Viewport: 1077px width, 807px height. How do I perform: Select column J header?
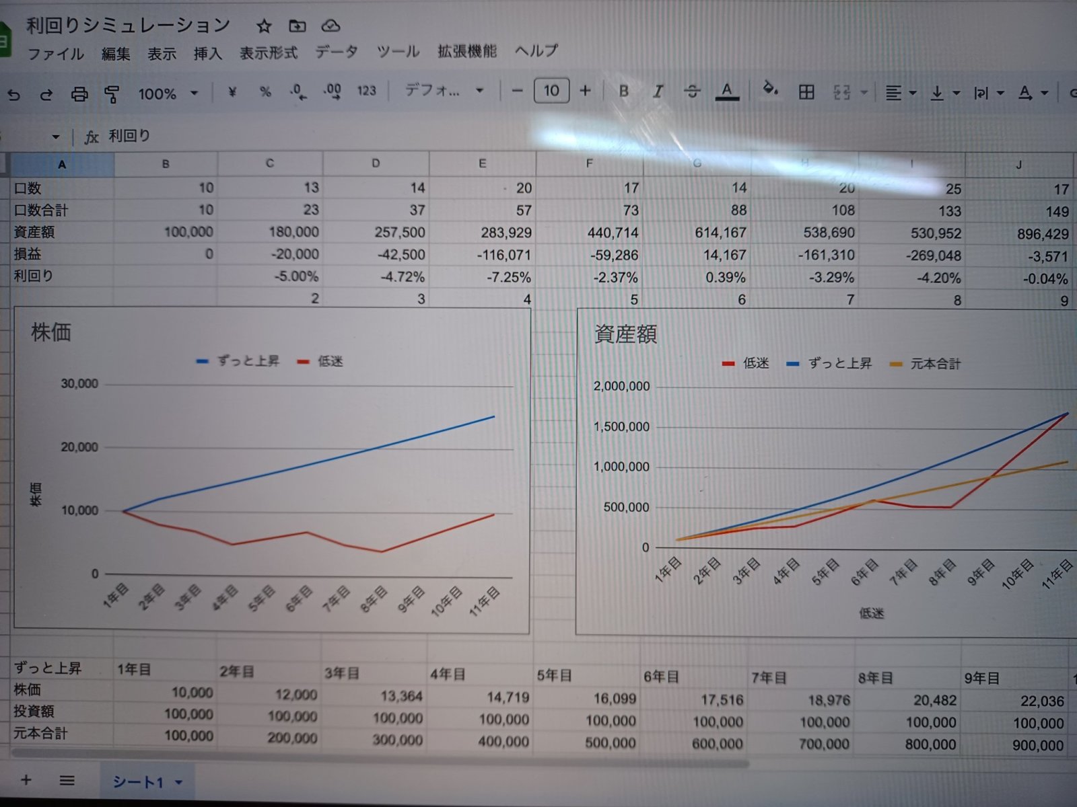[1018, 165]
